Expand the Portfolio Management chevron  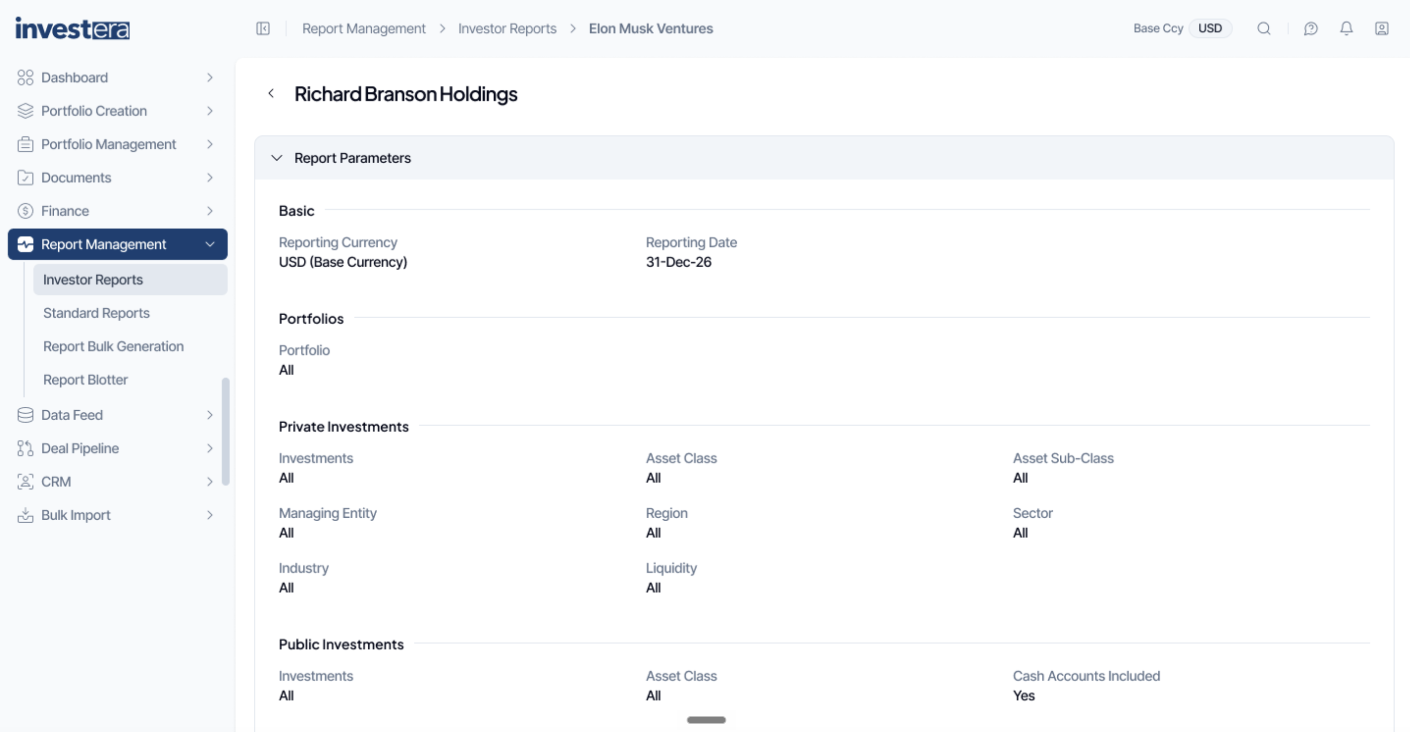[209, 144]
